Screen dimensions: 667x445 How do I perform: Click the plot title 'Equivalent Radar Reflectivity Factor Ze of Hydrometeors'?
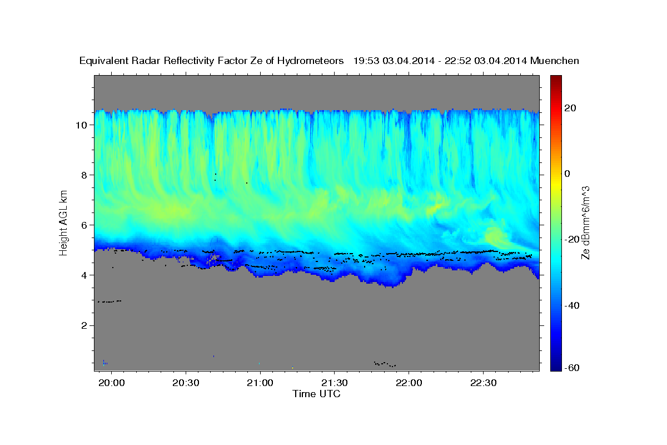pyautogui.click(x=211, y=61)
